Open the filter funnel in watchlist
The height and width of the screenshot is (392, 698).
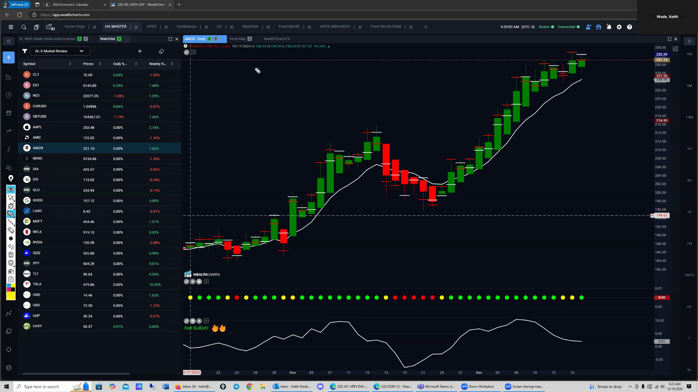click(25, 51)
